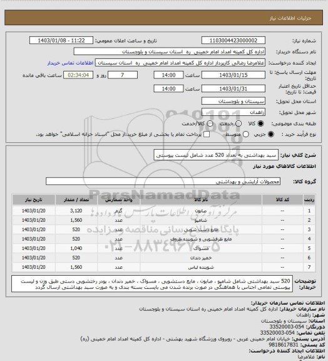Click the buyer description text box

[x=152, y=284]
